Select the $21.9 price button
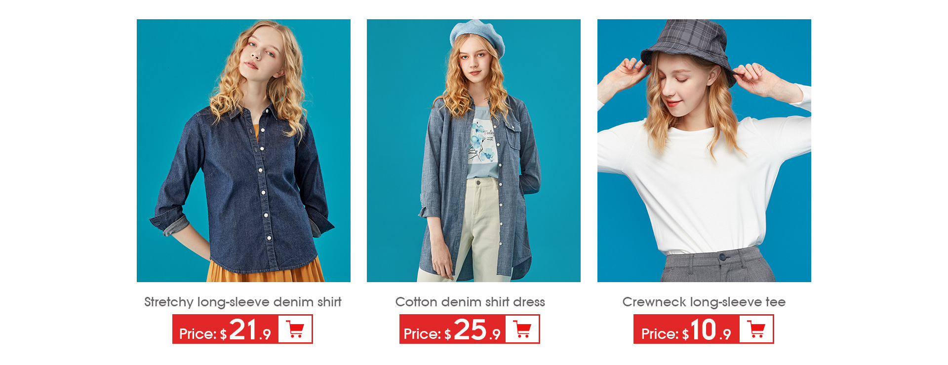The width and height of the screenshot is (948, 365). (x=242, y=329)
